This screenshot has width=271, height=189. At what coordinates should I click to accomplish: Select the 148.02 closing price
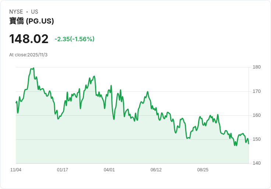pyautogui.click(x=29, y=39)
